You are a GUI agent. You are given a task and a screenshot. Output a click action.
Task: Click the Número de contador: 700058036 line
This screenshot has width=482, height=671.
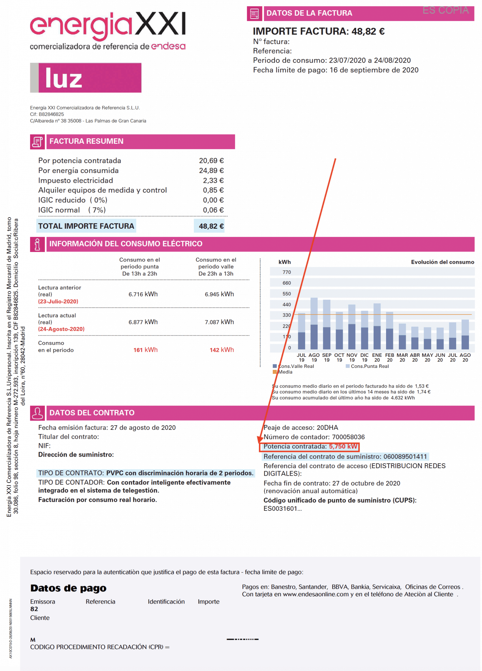[x=314, y=437]
